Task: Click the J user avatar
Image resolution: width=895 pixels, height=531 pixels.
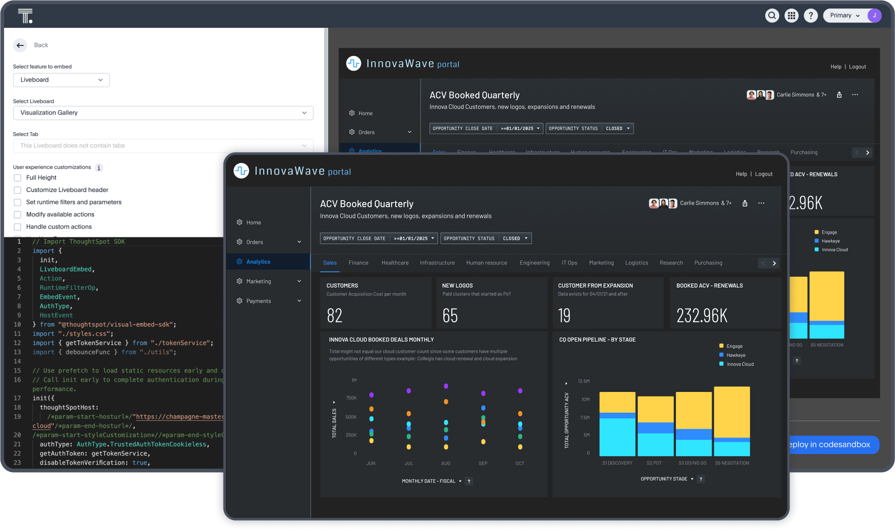Action: click(874, 16)
